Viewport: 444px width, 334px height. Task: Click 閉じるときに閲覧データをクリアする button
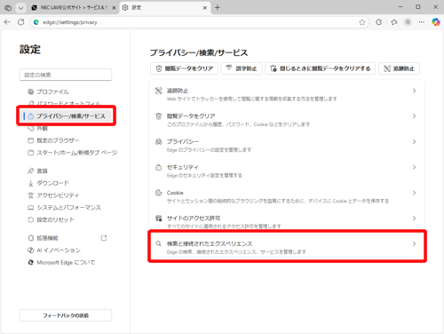321,68
